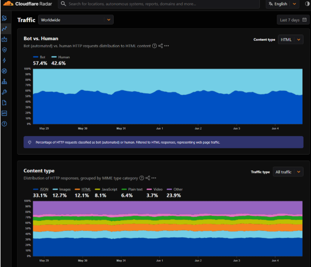This screenshot has width=311, height=267.
Task: Share the Bot vs. Human chart
Action: pos(160,46)
